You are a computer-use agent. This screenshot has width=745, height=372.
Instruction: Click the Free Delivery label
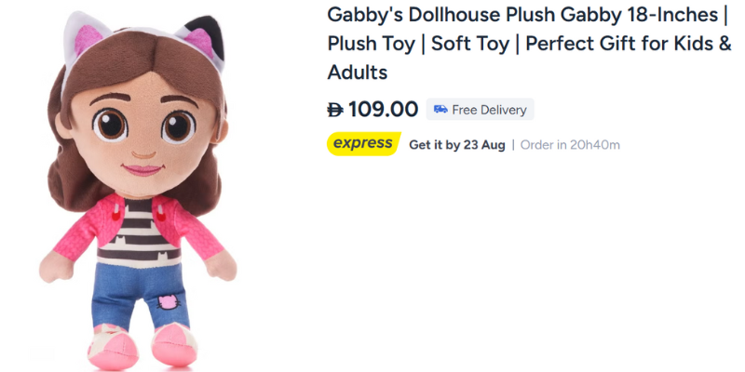point(489,110)
